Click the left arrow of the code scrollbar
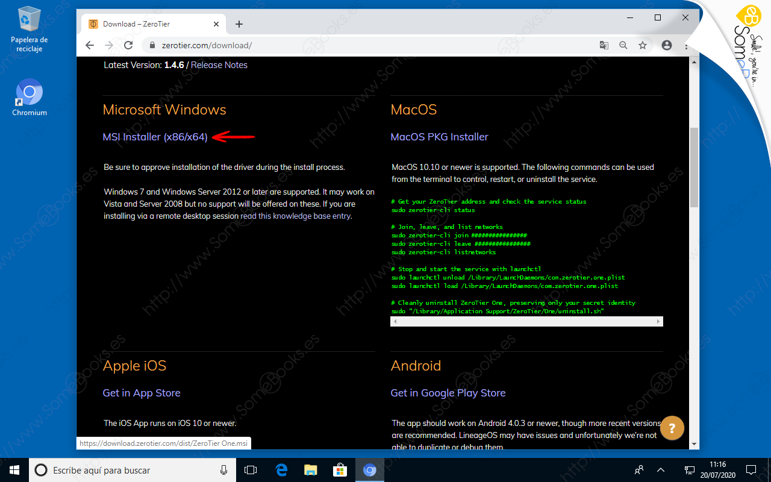771x482 pixels. click(x=395, y=321)
